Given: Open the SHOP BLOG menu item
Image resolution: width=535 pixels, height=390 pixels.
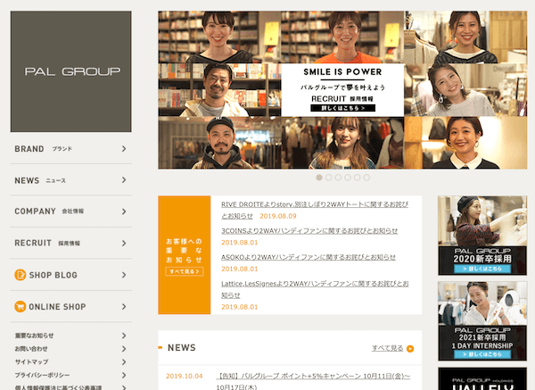Looking at the screenshot, I should [x=71, y=275].
